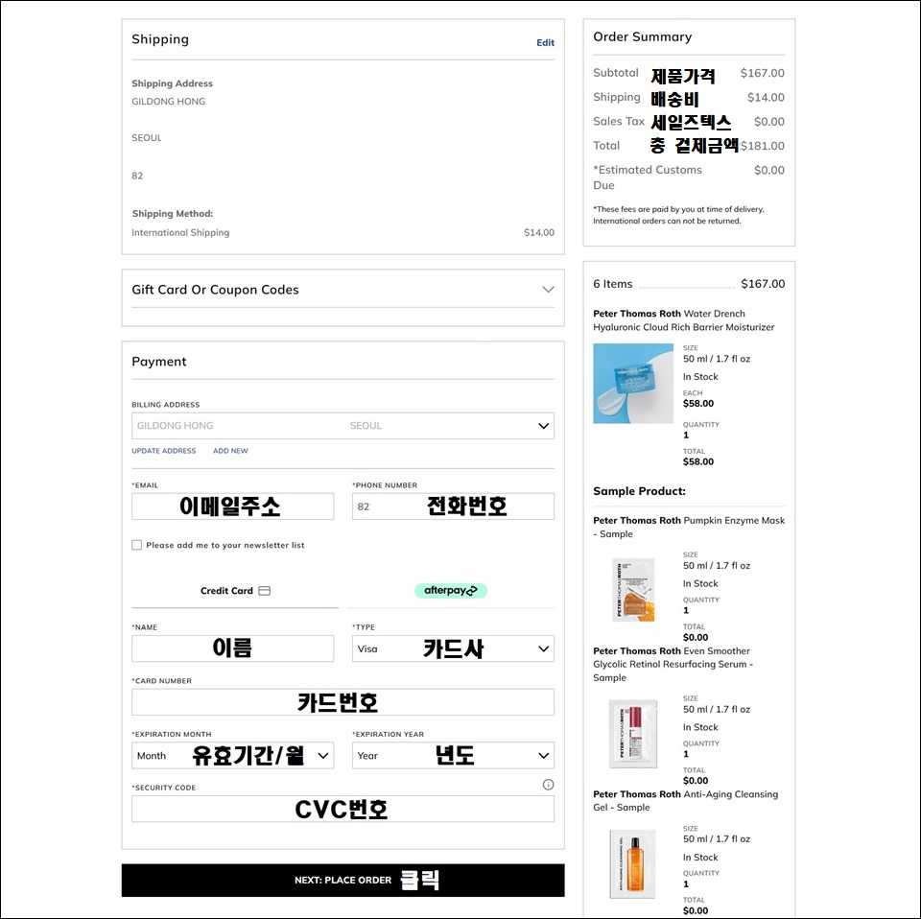
Task: Click the Anti-Aging Cleansing Gel sample thumbnail
Action: (x=633, y=863)
